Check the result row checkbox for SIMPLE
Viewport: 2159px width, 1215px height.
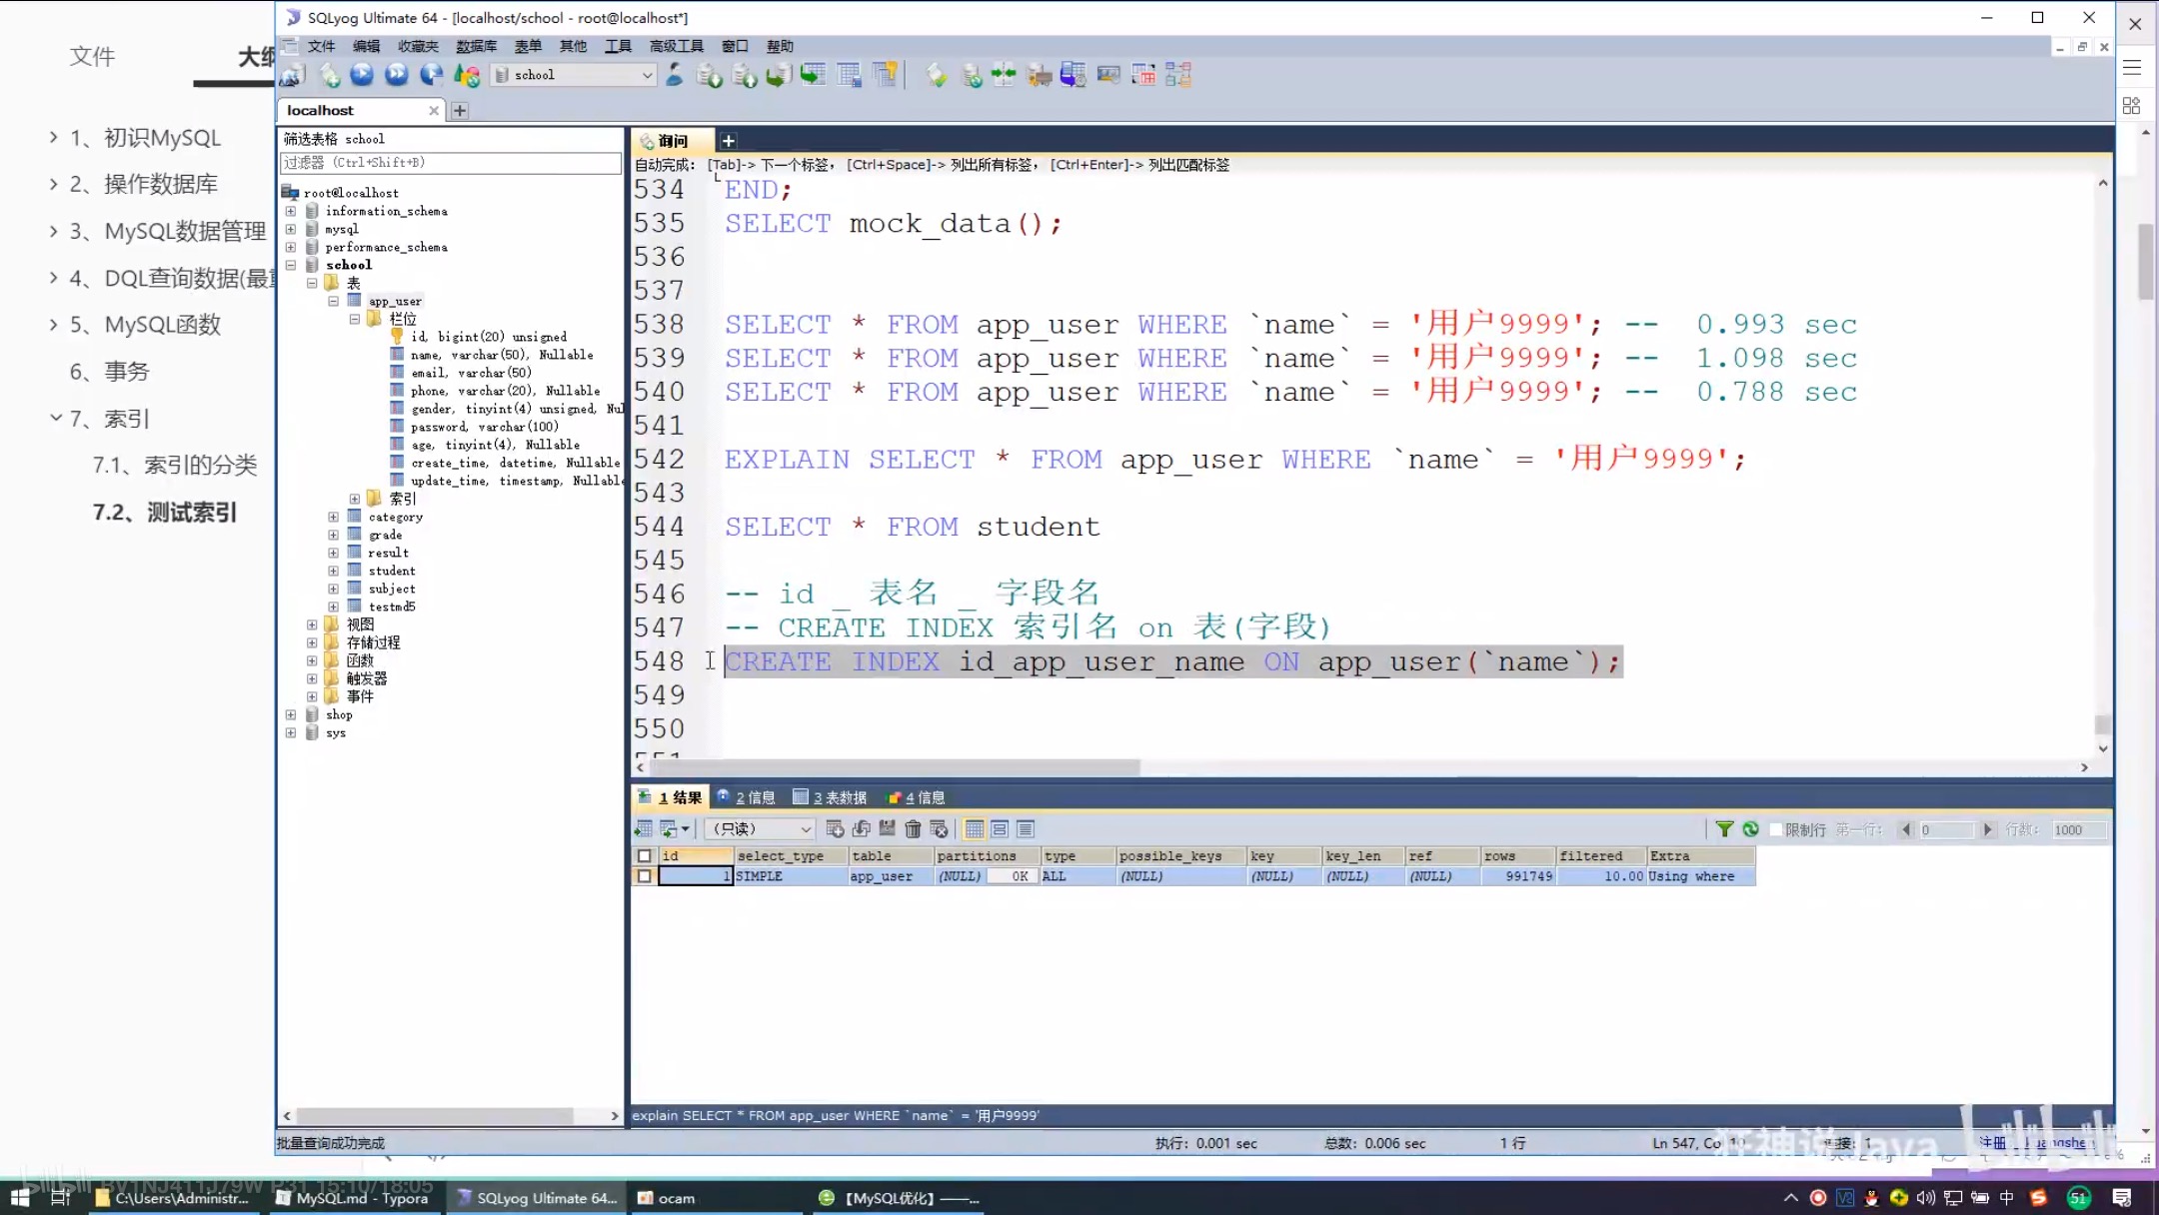coord(645,876)
